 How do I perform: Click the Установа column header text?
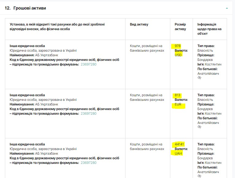click(x=57, y=27)
